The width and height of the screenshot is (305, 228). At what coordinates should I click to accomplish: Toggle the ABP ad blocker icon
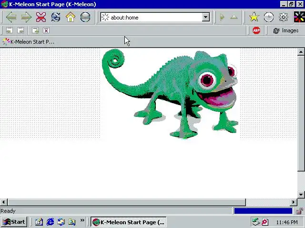256,30
